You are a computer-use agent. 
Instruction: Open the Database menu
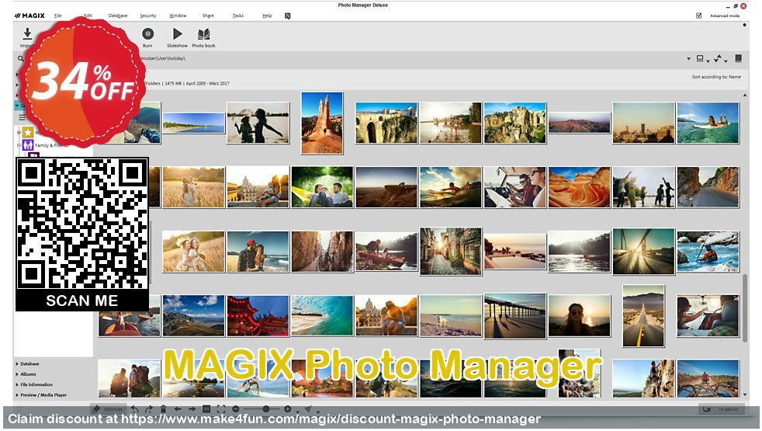(x=118, y=16)
